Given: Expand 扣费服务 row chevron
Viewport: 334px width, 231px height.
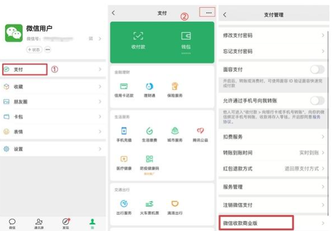Looking at the screenshot, I should point(323,136).
